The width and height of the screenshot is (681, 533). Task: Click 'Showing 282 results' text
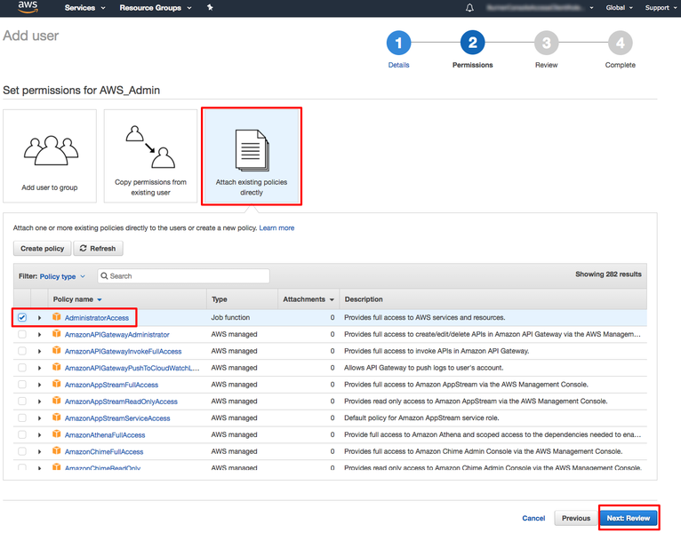tap(608, 274)
